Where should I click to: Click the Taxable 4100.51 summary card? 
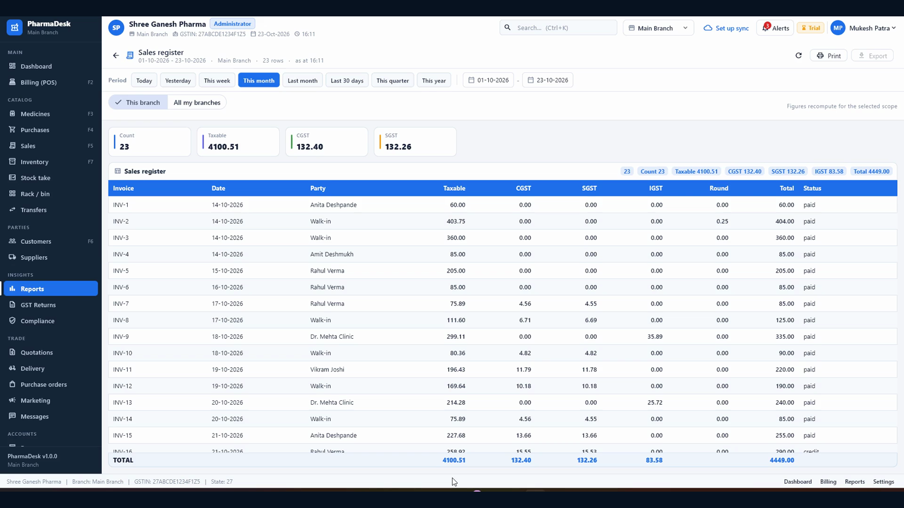(238, 142)
